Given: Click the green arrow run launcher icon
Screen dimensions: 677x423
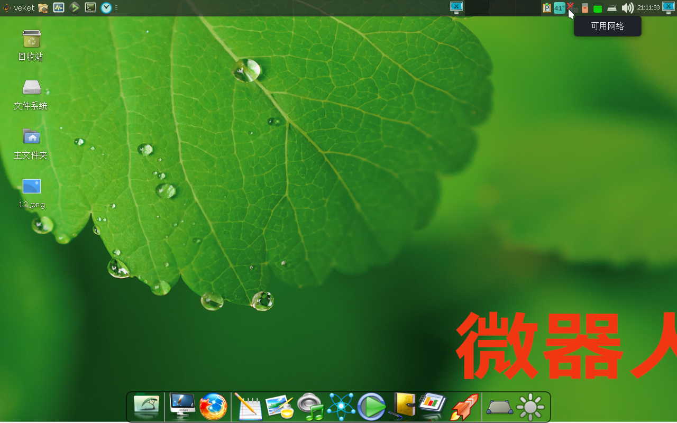Looking at the screenshot, I should click(x=75, y=7).
